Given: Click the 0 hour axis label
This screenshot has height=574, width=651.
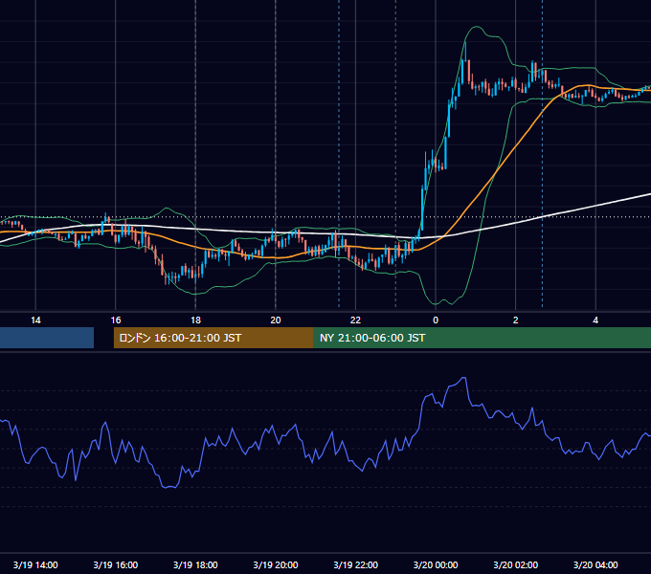Looking at the screenshot, I should (x=436, y=320).
